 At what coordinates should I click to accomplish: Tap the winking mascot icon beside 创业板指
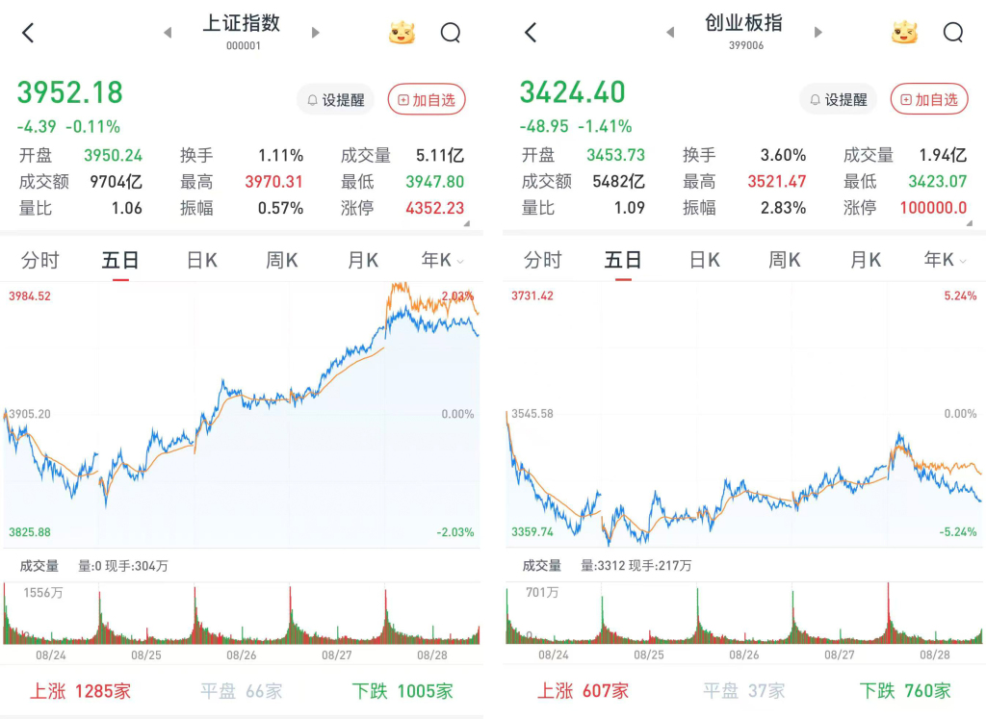[x=905, y=33]
